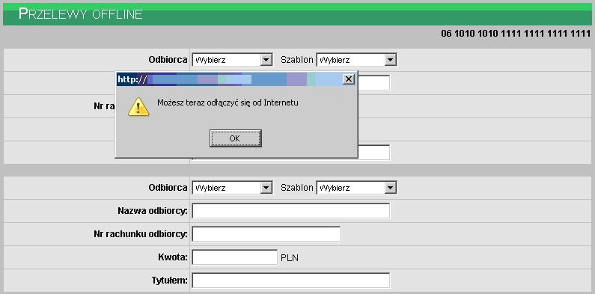
Task: Click the warning triangle icon in dialog
Action: click(x=138, y=107)
